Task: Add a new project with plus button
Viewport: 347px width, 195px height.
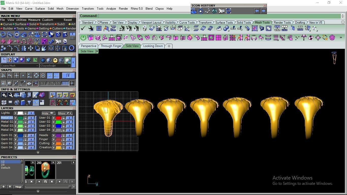Action: [x=4, y=187]
